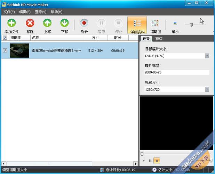This screenshot has width=215, height=174.
Task: Click the disc label field 2009-05-25
Action: (x=177, y=72)
